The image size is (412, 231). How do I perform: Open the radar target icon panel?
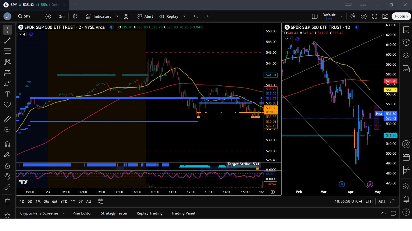pos(406,144)
